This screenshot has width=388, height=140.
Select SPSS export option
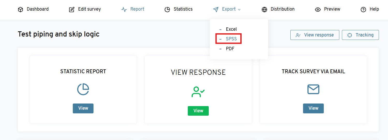click(231, 39)
